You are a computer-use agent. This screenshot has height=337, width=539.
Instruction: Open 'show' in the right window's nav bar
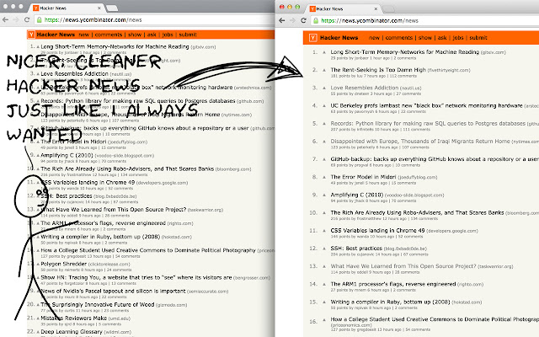pyautogui.click(x=424, y=38)
